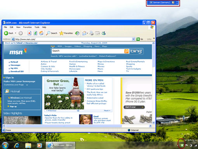The image size is (198, 149).
Task: Click Messenger link on MSN page
Action: [x=16, y=65]
